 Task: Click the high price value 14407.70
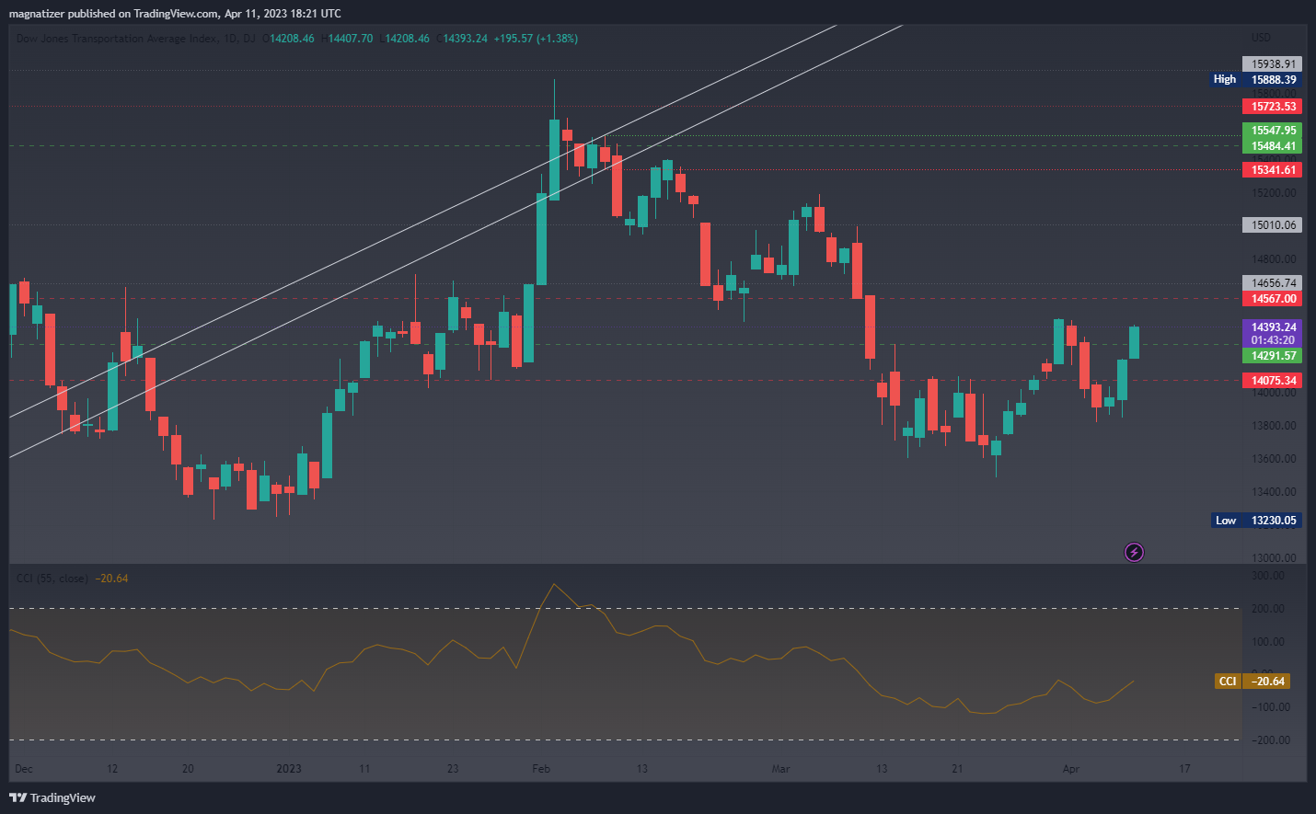[351, 39]
